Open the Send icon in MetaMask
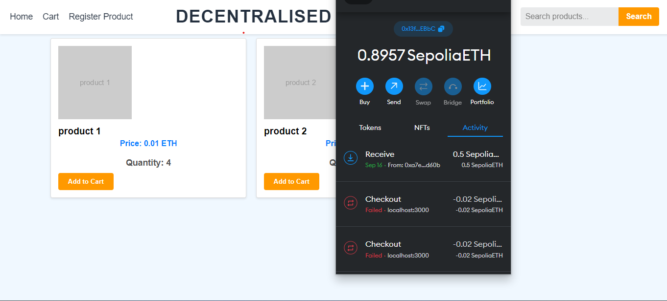667x301 pixels. 394,86
